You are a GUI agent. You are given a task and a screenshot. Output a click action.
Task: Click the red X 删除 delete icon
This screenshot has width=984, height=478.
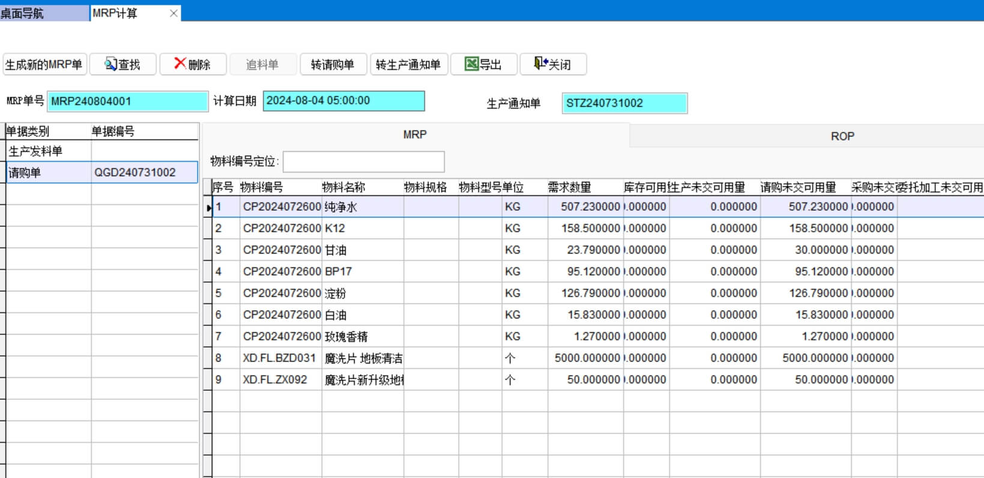click(180, 64)
